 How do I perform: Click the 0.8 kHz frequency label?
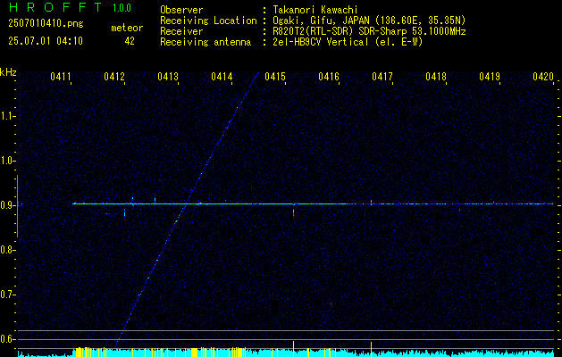[6, 250]
